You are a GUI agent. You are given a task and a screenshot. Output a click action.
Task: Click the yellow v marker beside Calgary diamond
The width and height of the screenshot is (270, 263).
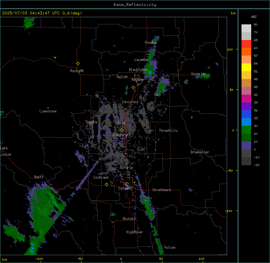click(134, 182)
